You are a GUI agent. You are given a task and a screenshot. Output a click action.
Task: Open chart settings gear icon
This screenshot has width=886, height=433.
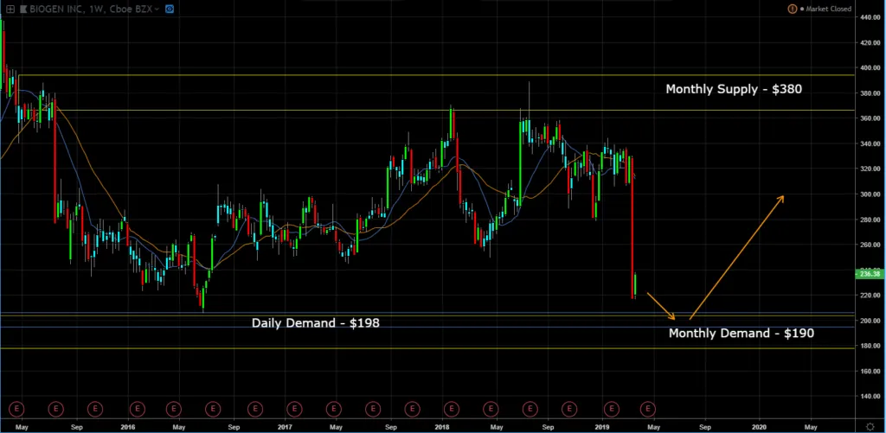tap(870, 426)
